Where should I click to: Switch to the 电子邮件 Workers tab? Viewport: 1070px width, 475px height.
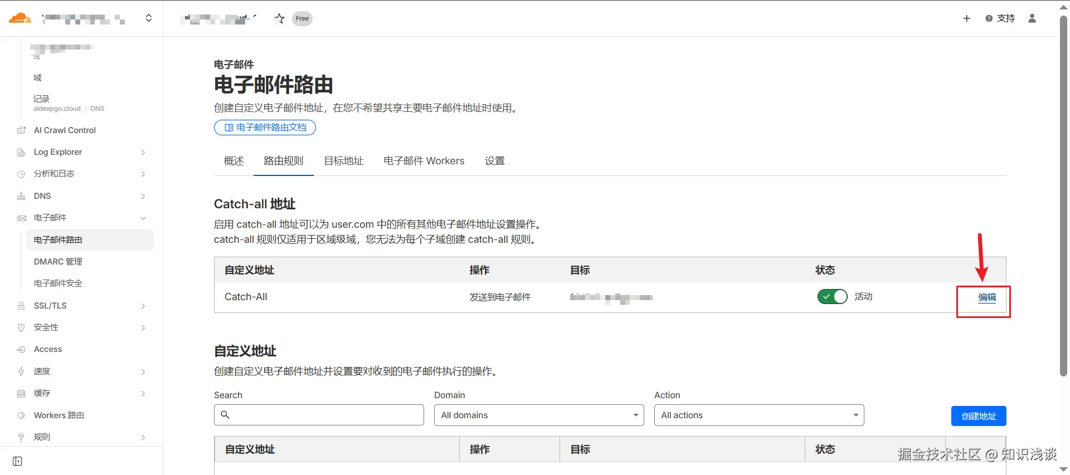[424, 161]
